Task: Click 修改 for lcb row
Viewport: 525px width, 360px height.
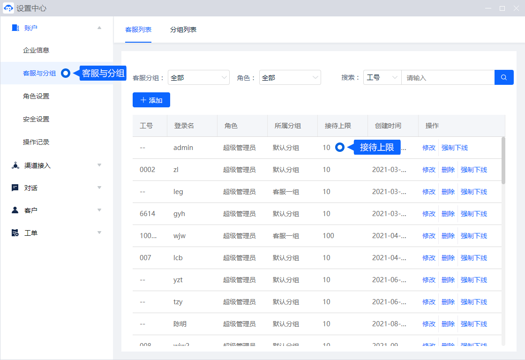Action: click(x=429, y=258)
